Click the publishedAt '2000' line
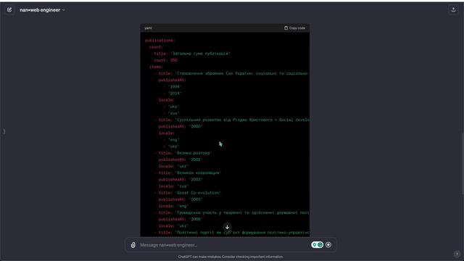The width and height of the screenshot is (464, 261). click(181, 126)
